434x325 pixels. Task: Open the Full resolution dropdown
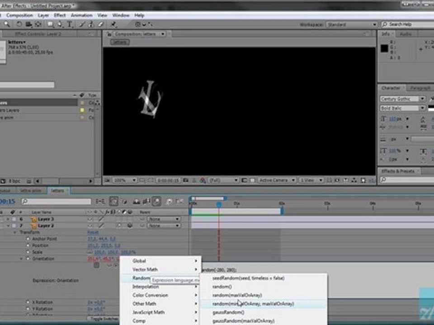223,181
